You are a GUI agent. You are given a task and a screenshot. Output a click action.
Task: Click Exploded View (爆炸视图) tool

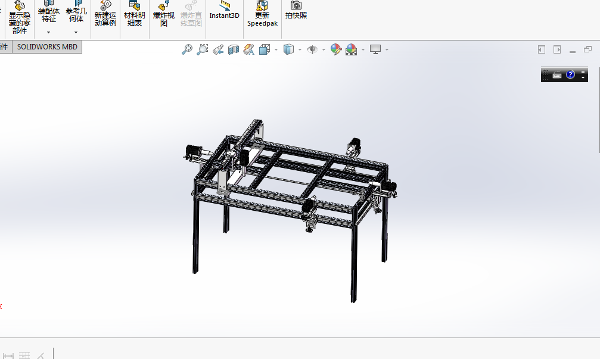[164, 14]
